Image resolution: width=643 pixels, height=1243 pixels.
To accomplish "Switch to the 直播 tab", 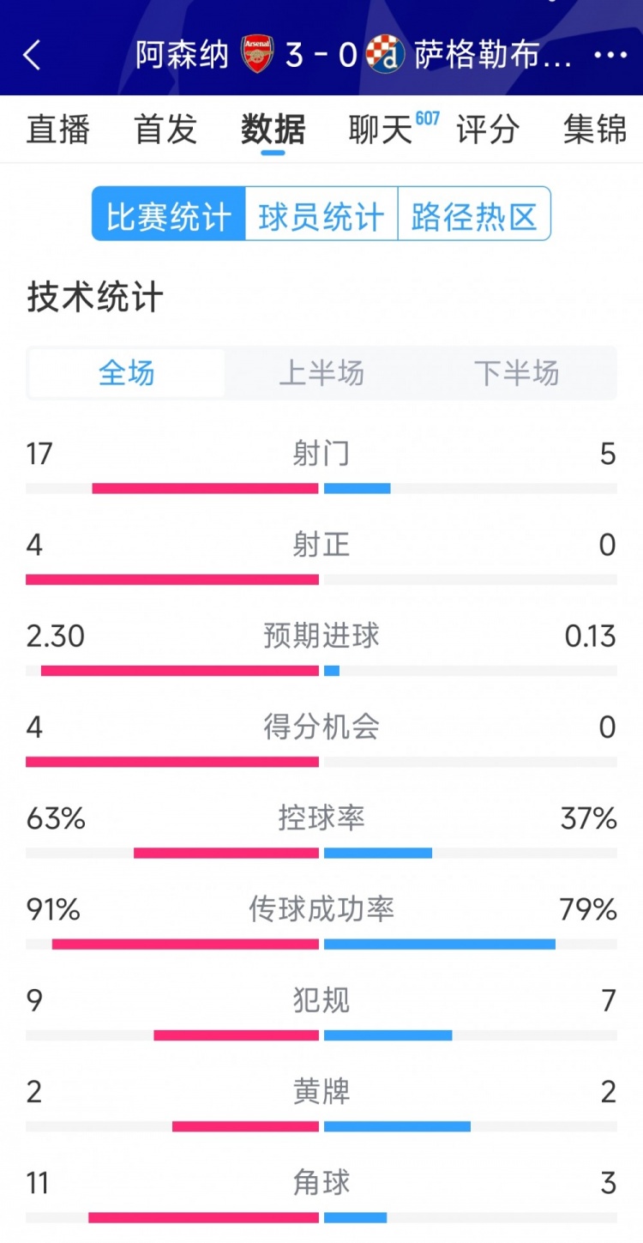I will (x=57, y=130).
